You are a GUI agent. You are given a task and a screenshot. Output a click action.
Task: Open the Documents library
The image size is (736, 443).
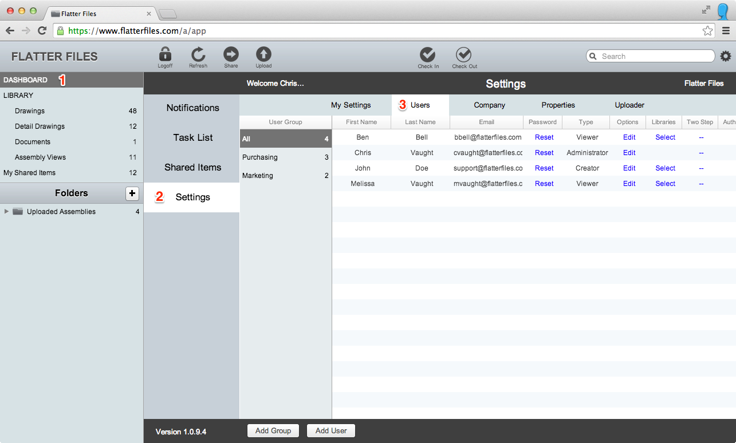[72, 142]
